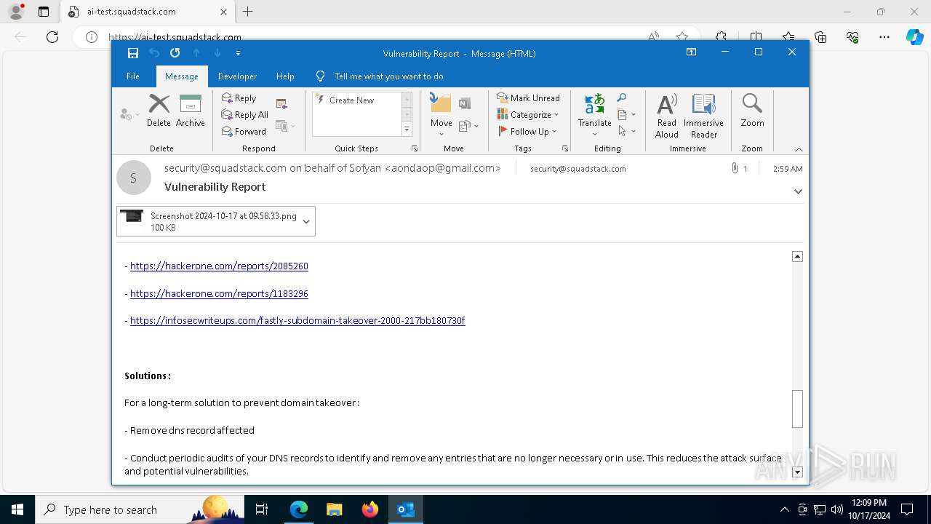Open the Quick Steps dialog launcher

(415, 148)
